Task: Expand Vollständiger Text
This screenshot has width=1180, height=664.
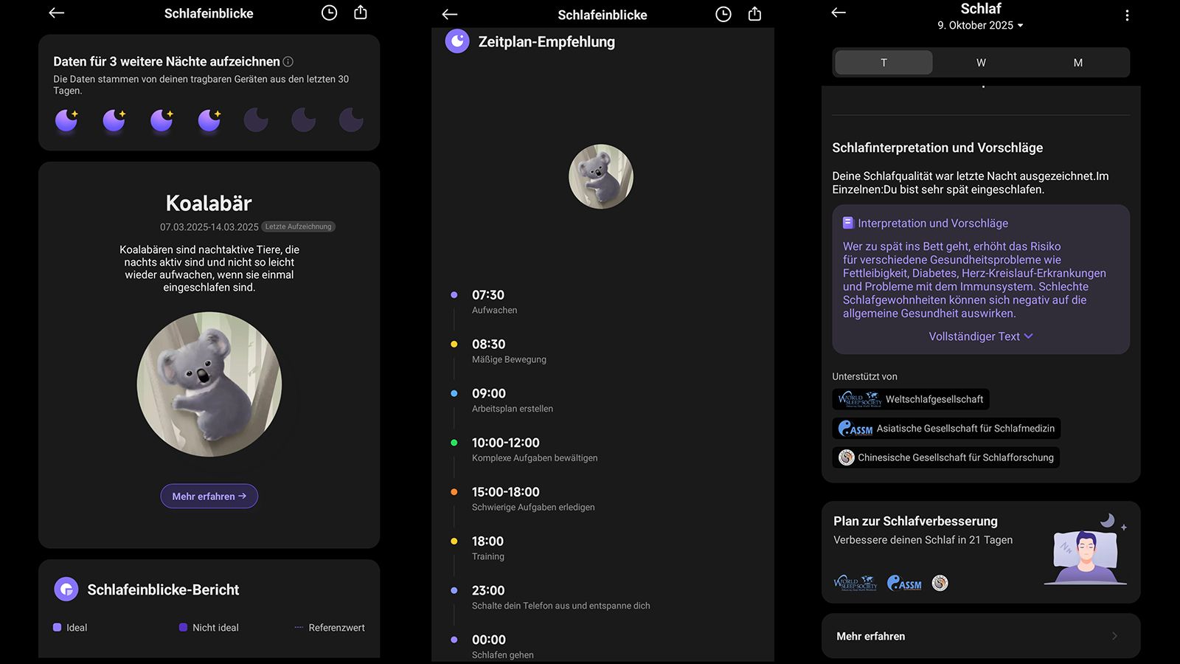Action: 980,336
